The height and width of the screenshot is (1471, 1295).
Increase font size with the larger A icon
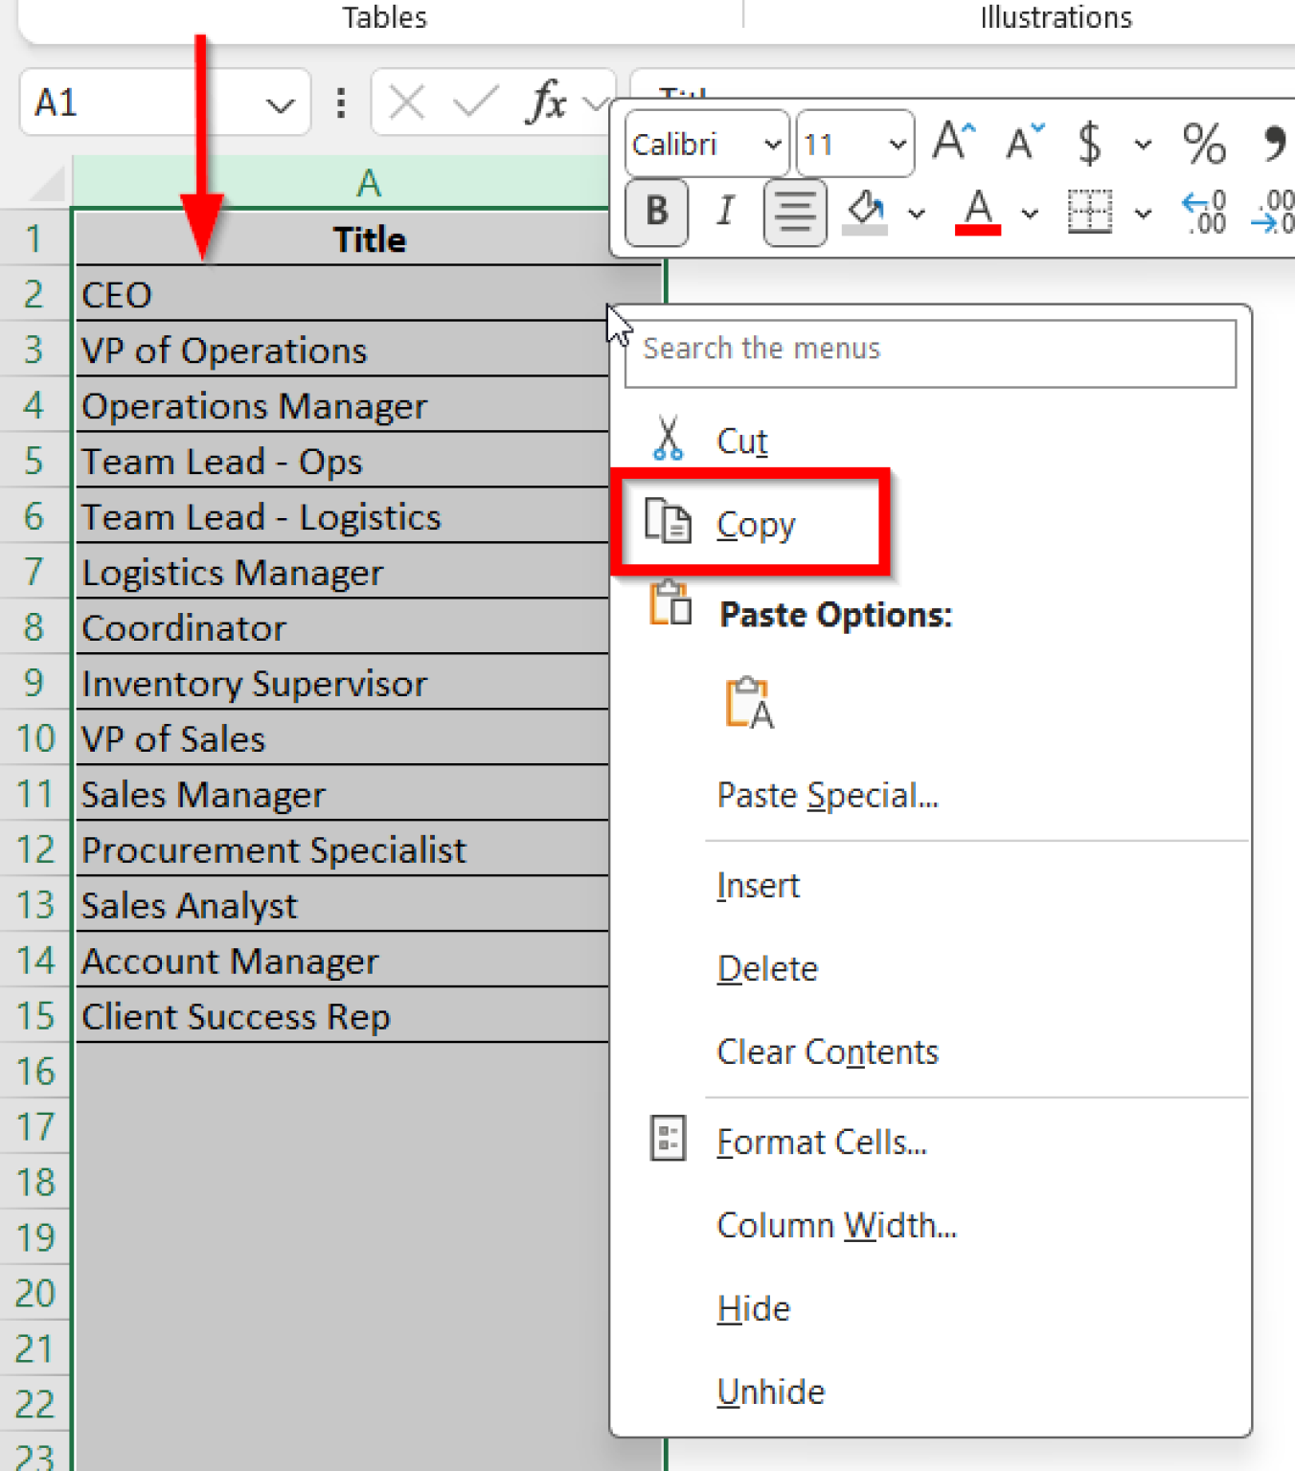pyautogui.click(x=950, y=142)
